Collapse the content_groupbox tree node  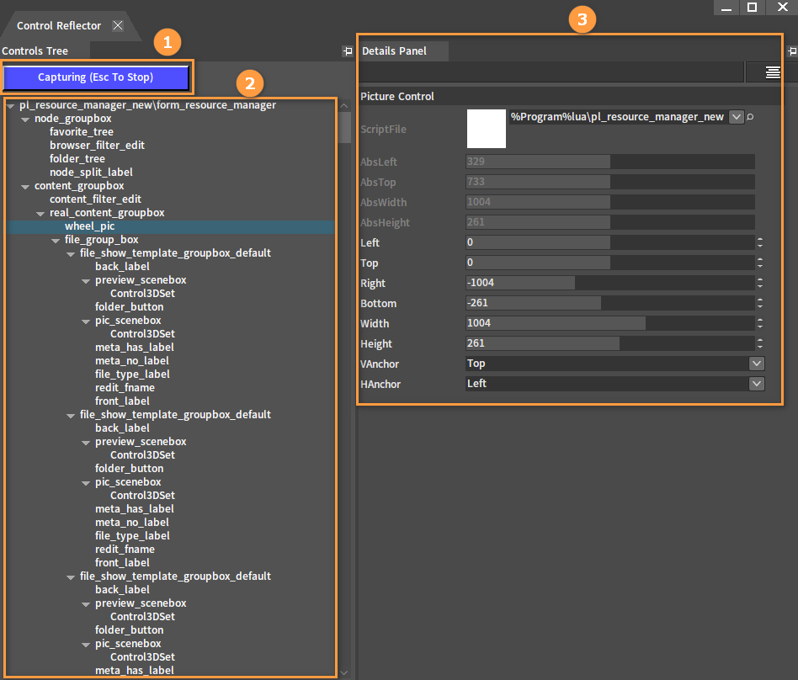pos(25,188)
